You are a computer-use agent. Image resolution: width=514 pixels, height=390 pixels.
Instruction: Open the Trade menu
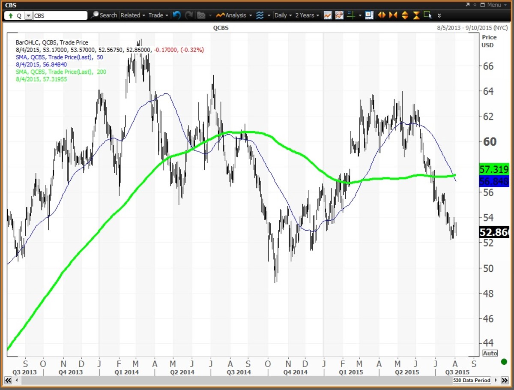(x=158, y=15)
